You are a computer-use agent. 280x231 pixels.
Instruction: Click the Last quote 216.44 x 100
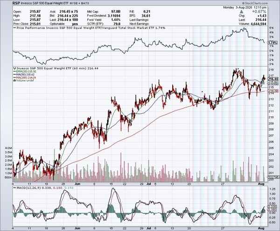tap(68, 20)
